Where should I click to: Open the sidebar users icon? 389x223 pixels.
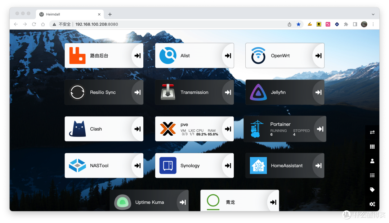pyautogui.click(x=372, y=161)
